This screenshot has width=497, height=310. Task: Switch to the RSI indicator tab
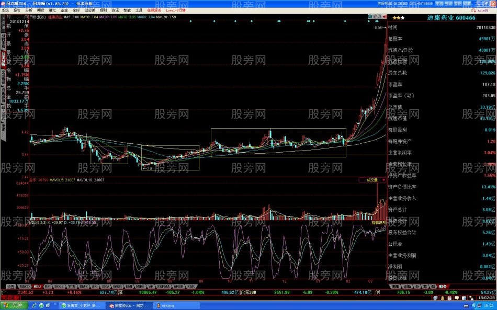48,286
